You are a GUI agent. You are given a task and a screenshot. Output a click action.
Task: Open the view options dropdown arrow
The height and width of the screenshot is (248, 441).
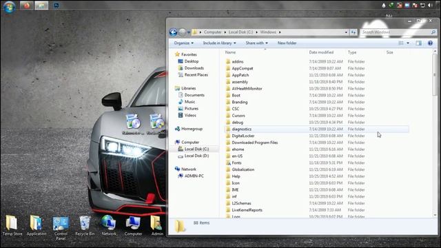(x=408, y=43)
